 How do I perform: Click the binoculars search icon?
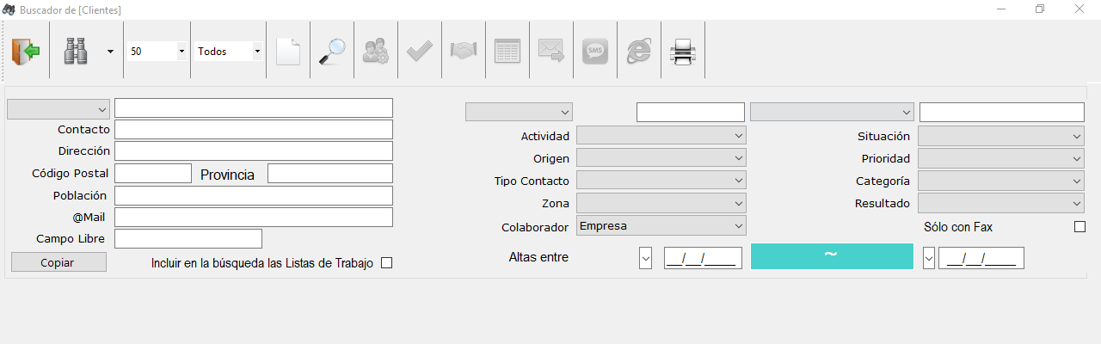click(x=77, y=52)
